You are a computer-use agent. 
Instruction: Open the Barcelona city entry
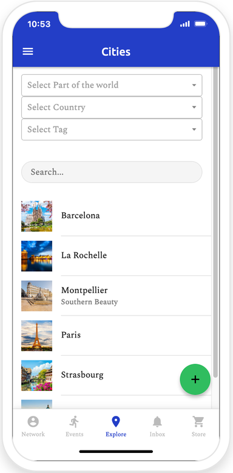coord(116,216)
